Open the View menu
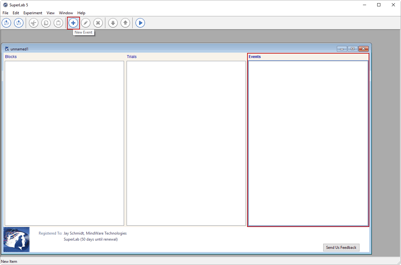The height and width of the screenshot is (265, 401). click(x=50, y=13)
